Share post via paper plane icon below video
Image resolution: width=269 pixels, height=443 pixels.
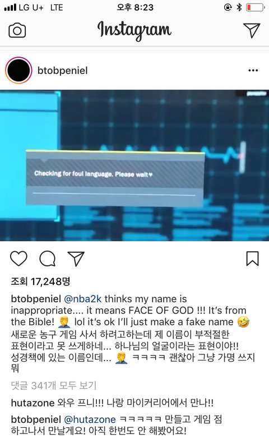[76, 258]
